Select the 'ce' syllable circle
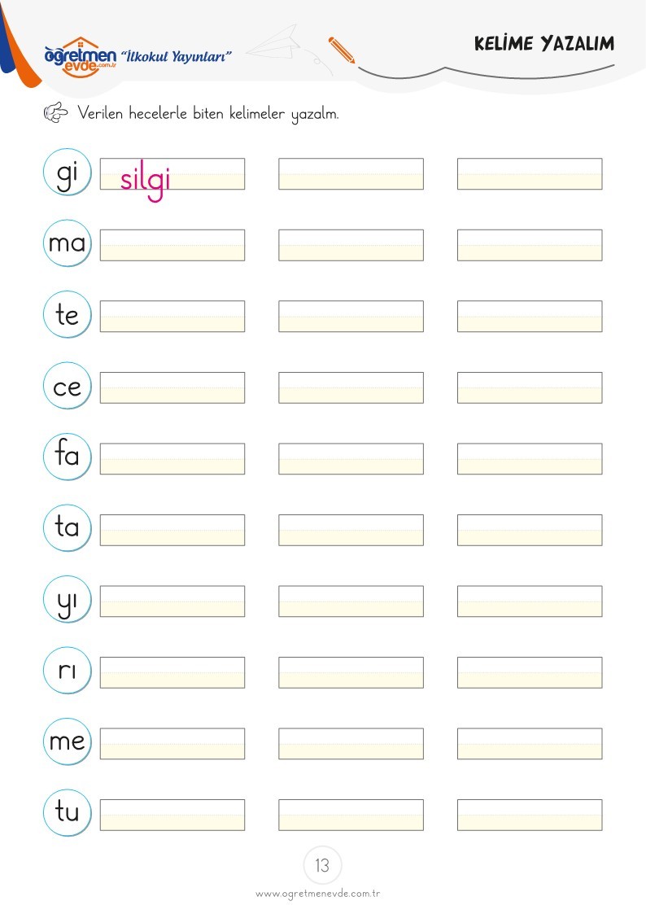The height and width of the screenshot is (914, 646). coord(68,386)
